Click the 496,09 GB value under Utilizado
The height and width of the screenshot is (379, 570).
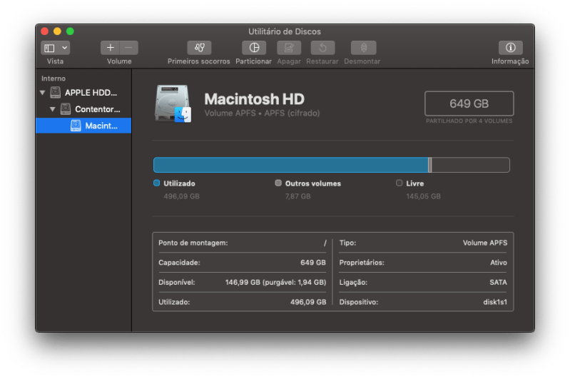click(181, 196)
